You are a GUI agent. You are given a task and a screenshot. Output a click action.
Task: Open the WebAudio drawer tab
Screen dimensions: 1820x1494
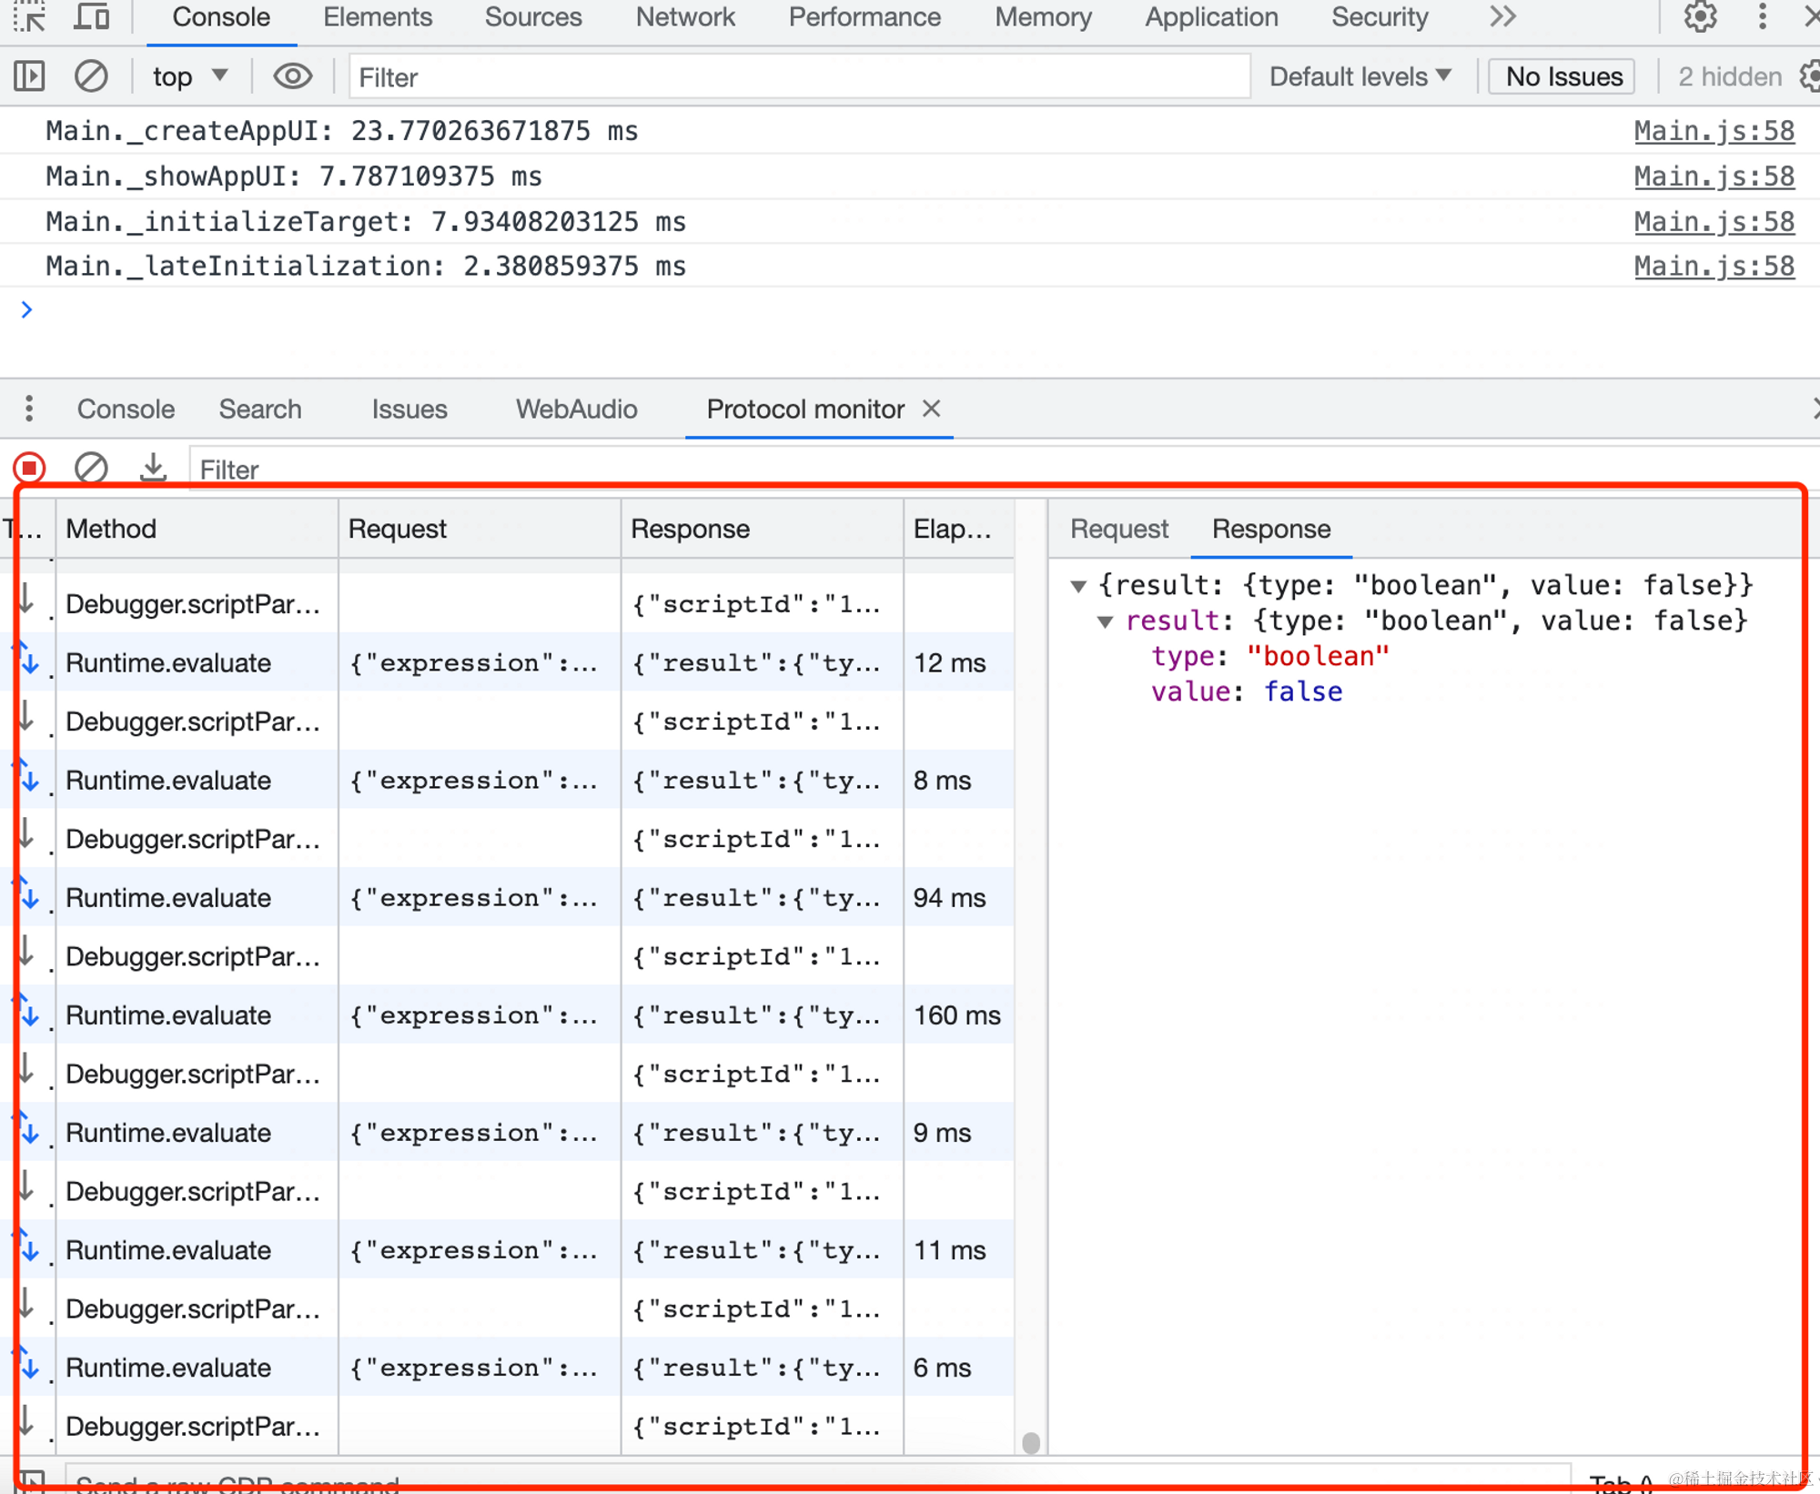coord(576,409)
